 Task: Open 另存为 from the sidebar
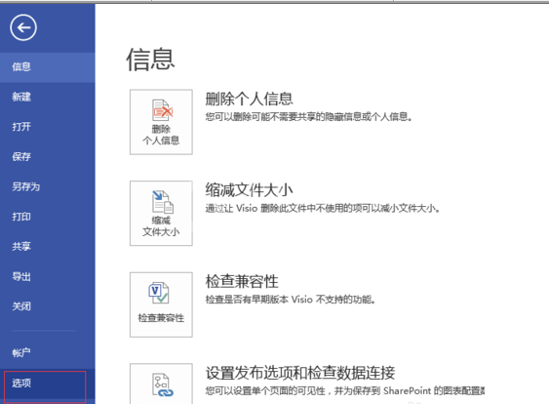[x=47, y=186]
